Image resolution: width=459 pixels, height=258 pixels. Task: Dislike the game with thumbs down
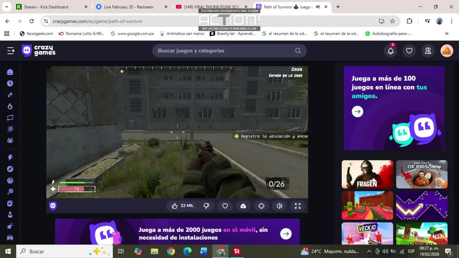pos(207,206)
